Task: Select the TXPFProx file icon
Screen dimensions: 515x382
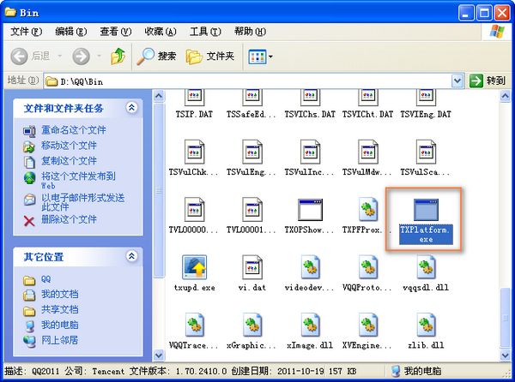Action: (x=368, y=209)
